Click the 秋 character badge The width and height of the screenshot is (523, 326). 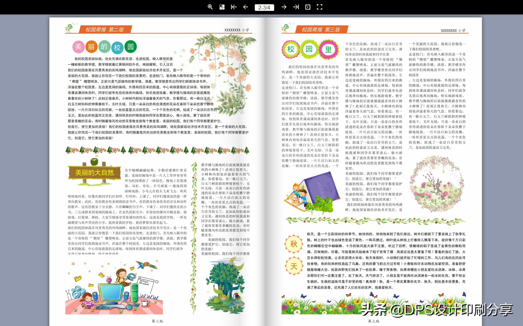[294, 244]
